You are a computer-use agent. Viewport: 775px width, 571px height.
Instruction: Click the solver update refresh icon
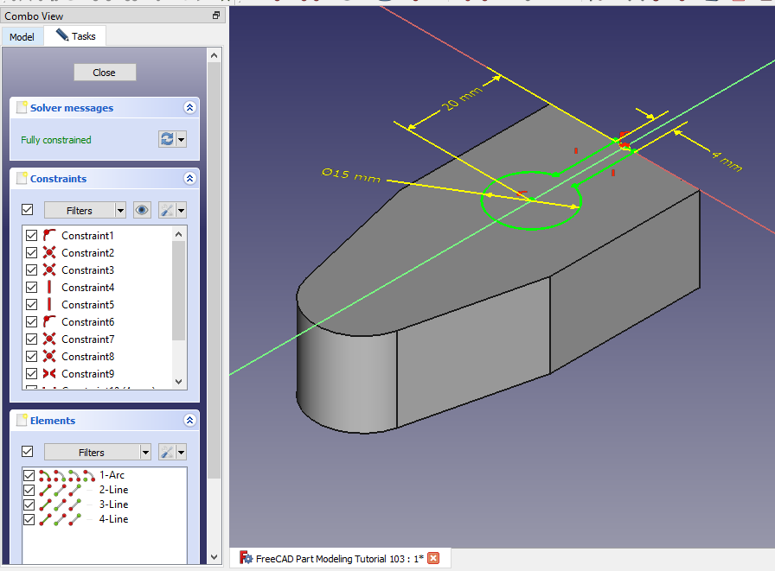pos(167,139)
